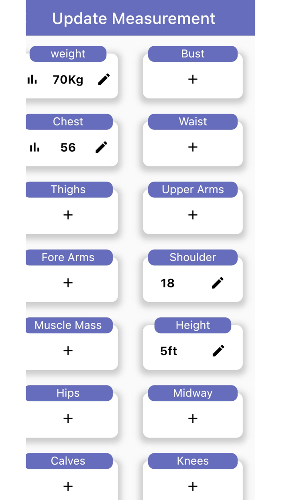The image size is (281, 500).
Task: Edit the Height measurement pencil
Action: [x=218, y=351]
